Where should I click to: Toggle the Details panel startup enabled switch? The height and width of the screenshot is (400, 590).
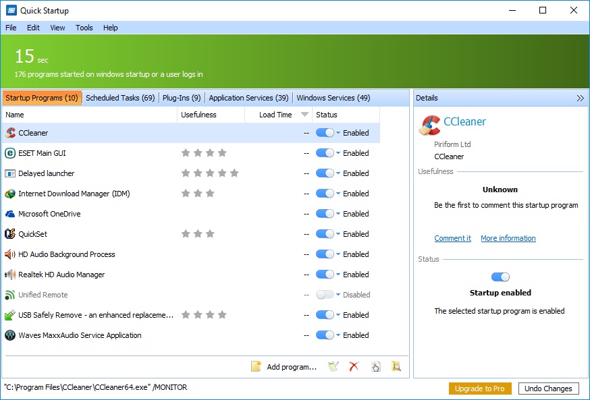click(500, 277)
